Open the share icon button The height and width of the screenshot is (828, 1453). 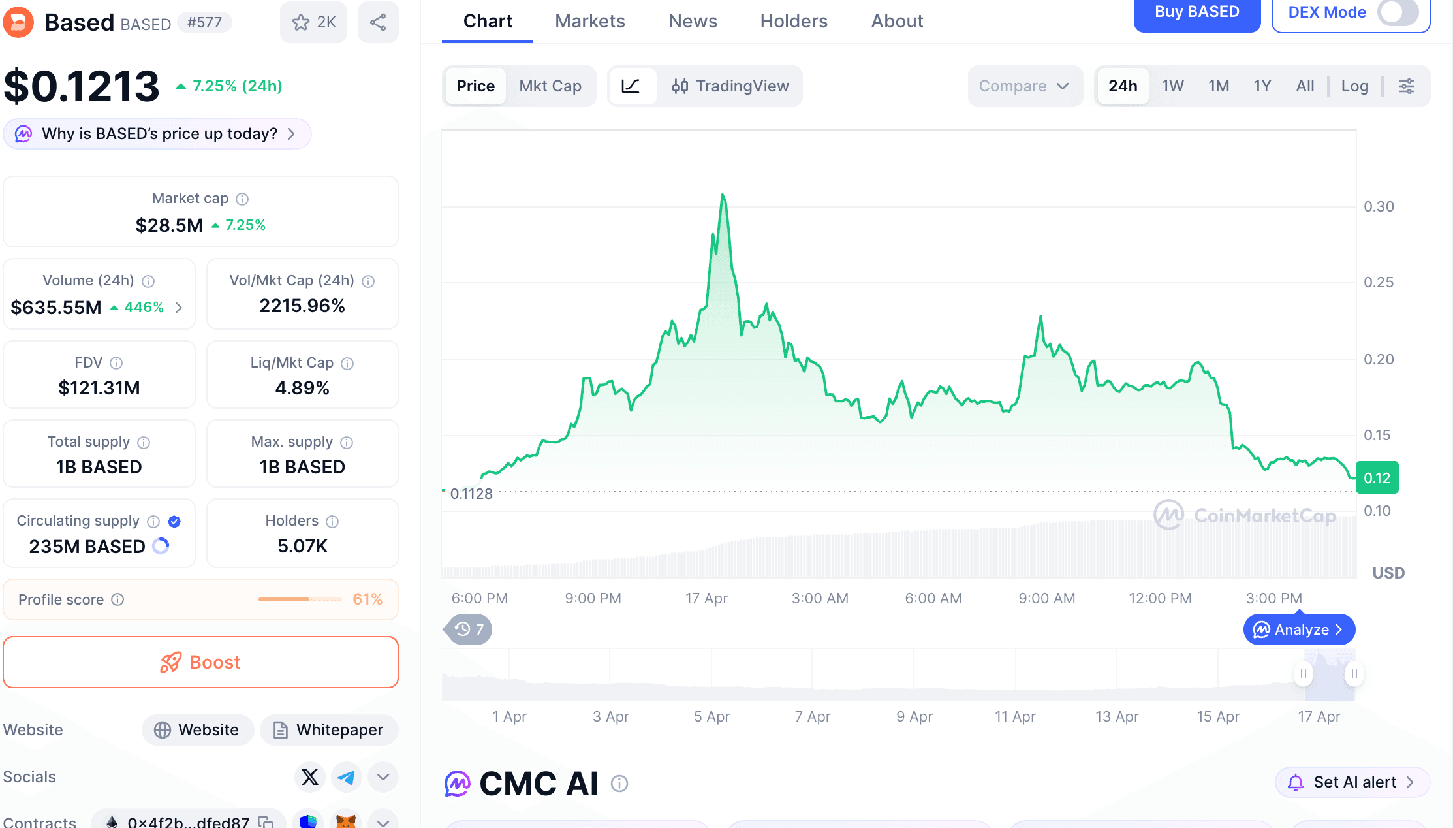378,22
